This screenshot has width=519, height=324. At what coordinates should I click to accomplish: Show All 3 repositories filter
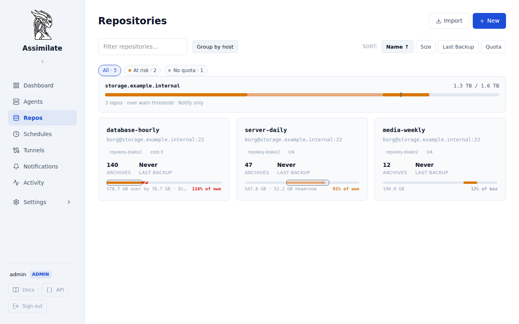click(109, 70)
